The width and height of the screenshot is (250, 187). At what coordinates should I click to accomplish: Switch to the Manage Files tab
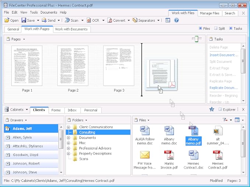tap(209, 13)
